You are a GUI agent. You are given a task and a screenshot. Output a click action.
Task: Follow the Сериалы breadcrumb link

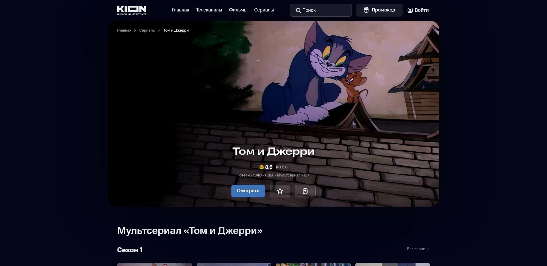147,30
